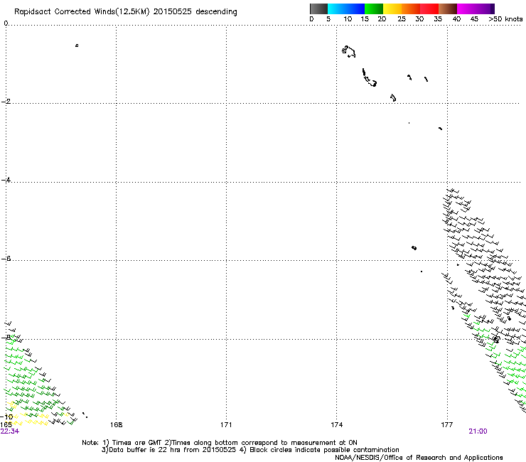Choose the yellow 20-25 knots color segment
The height and width of the screenshot is (462, 526).
(x=392, y=9)
